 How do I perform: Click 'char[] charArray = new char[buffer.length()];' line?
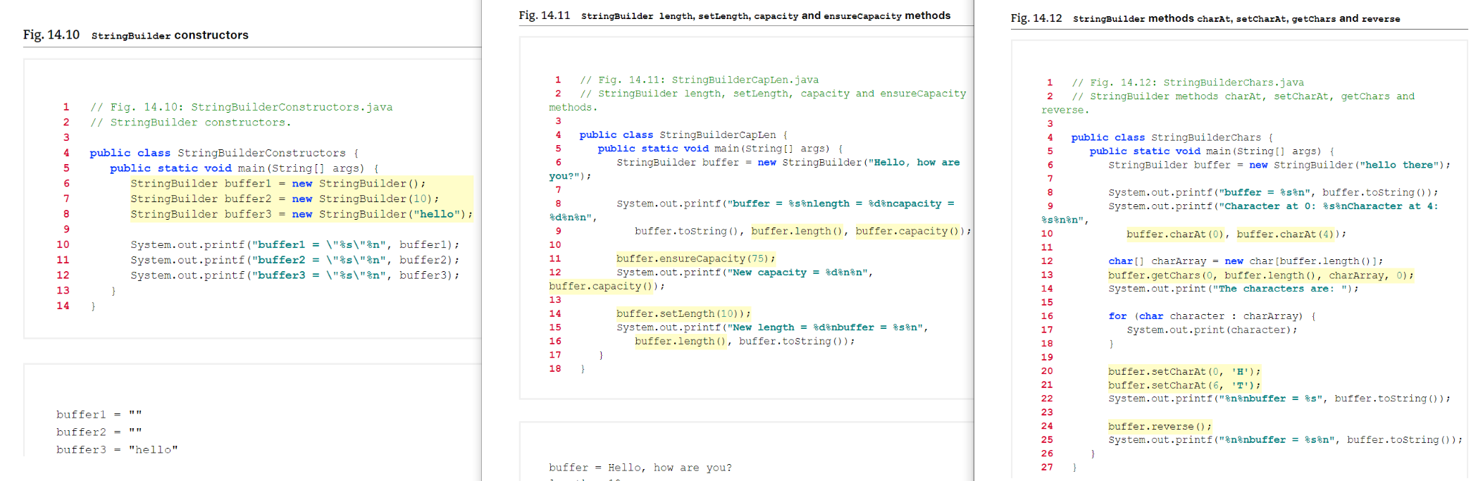[x=1246, y=261]
